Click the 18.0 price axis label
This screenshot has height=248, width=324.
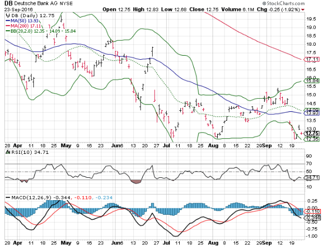[x=311, y=44]
